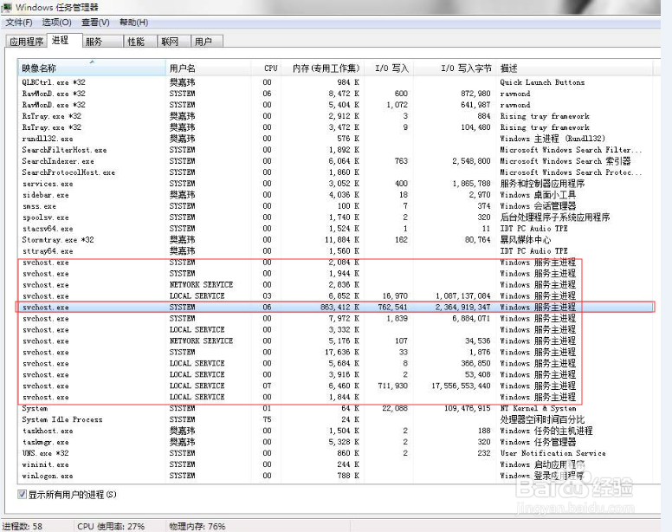Viewport: 672px width, 532px height.
Task: Select the System process row
Action: tap(335, 408)
